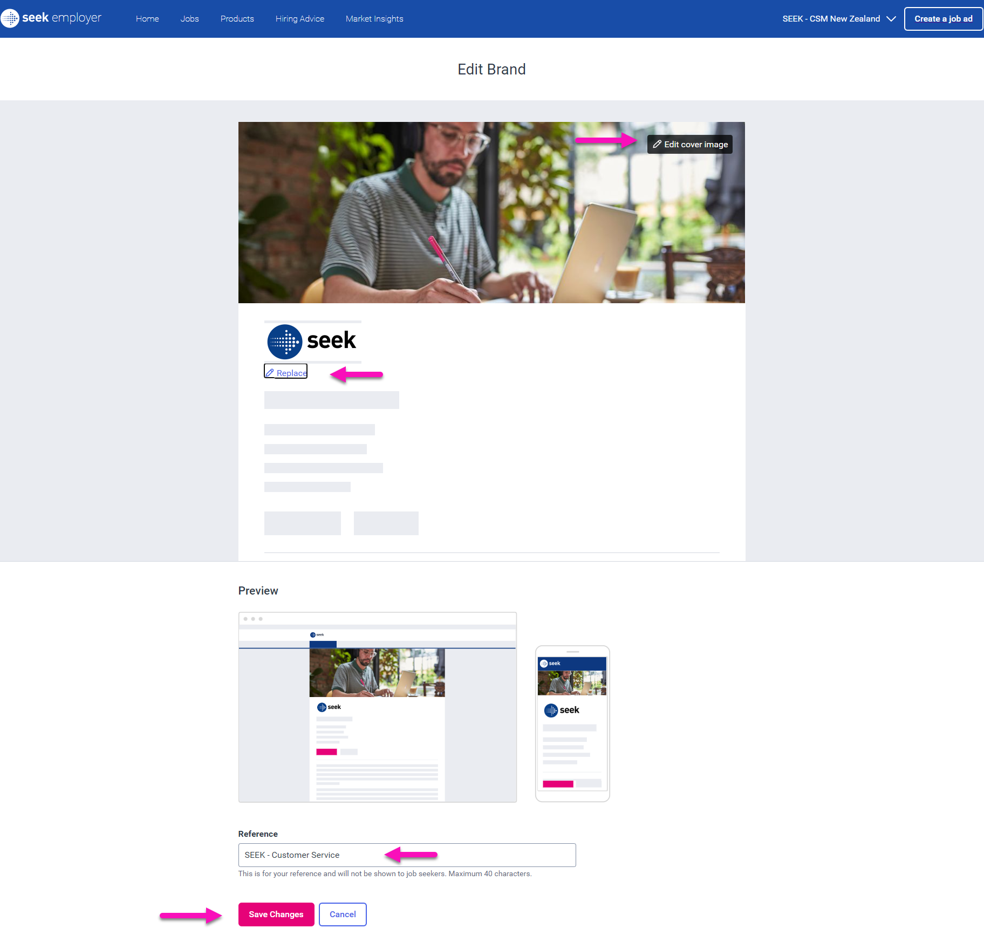Click the SEEK employer logo
Viewport: 984px width, 942px height.
tap(52, 18)
